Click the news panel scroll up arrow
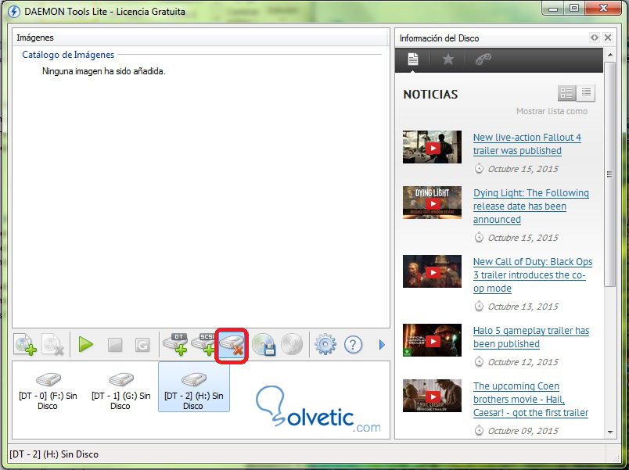The width and height of the screenshot is (629, 470). [x=610, y=54]
